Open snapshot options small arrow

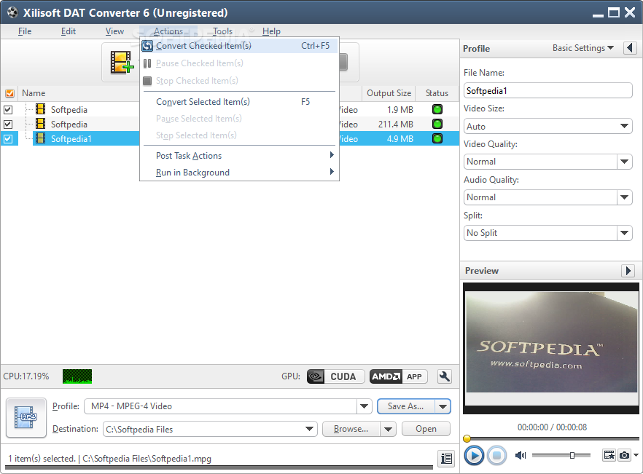[x=635, y=455]
